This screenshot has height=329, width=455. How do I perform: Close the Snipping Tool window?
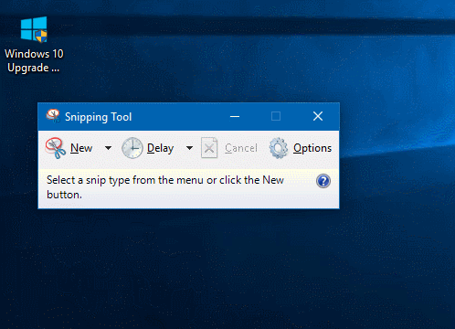pyautogui.click(x=318, y=116)
